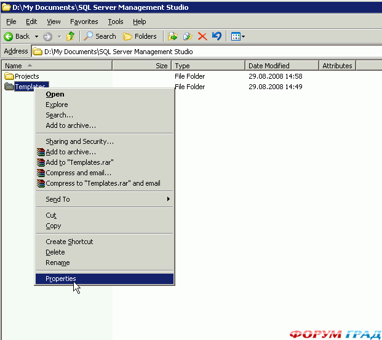This screenshot has width=382, height=340.
Task: Click the Address bar path field
Action: [x=203, y=52]
